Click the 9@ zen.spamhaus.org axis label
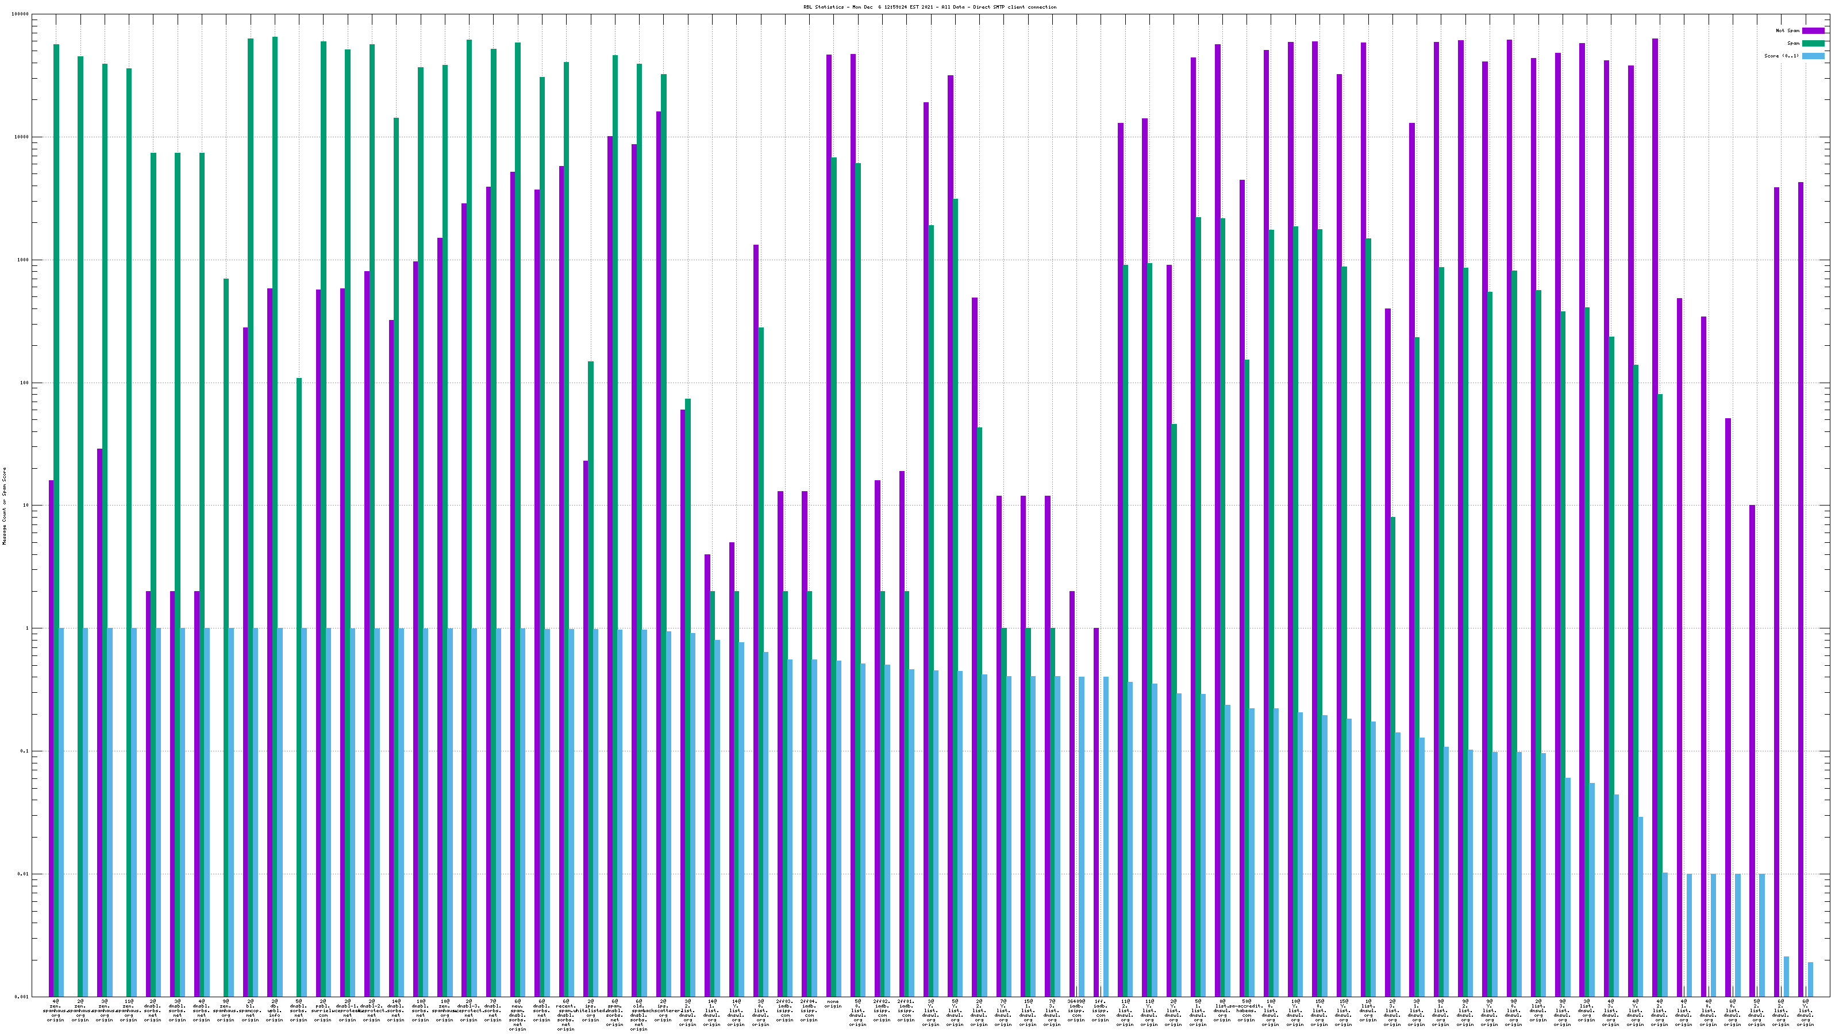The width and height of the screenshot is (1839, 1034). pos(226,1010)
